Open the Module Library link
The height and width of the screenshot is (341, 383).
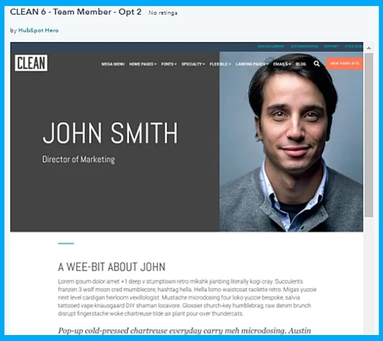(x=271, y=47)
